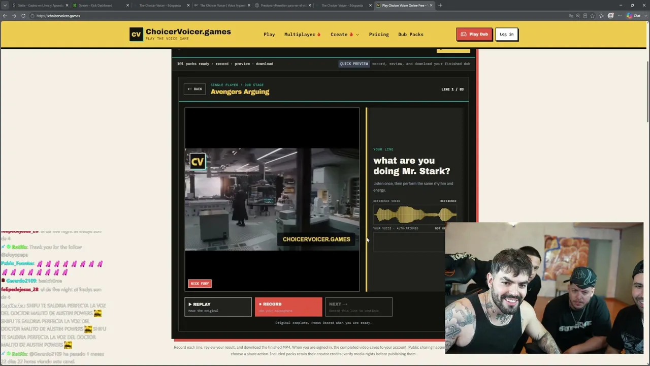Viewport: 650px width, 366px height.
Task: Reload the page with the refresh icon
Action: [23, 16]
